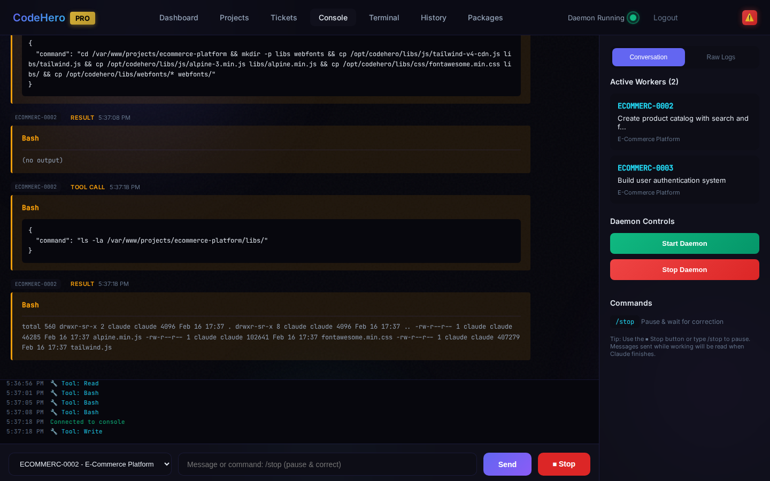Click the PRO badge
Screen dimensions: 770x481
pyautogui.click(x=82, y=18)
